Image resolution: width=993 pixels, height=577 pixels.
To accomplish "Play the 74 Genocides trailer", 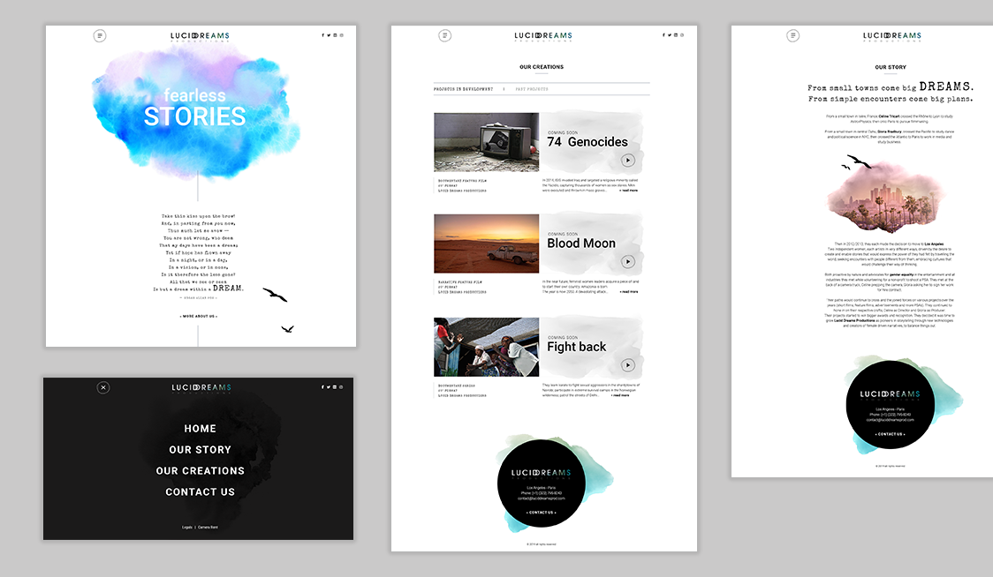I will pos(627,160).
